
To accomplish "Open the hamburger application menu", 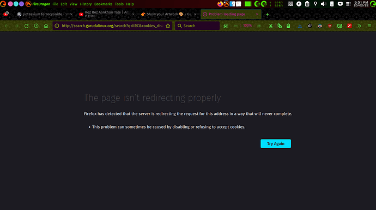I will click(x=369, y=26).
